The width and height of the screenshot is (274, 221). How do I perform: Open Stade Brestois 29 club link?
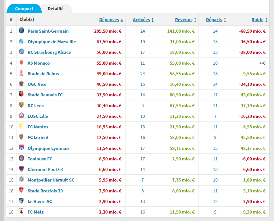click(x=45, y=191)
